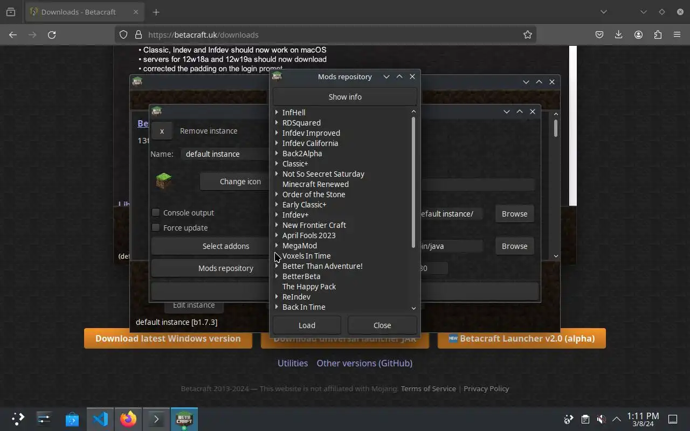Select ReIndev mod entry
This screenshot has height=431, width=690.
[x=296, y=297]
